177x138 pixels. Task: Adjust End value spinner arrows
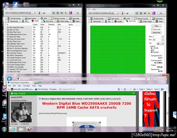[x=163, y=40]
